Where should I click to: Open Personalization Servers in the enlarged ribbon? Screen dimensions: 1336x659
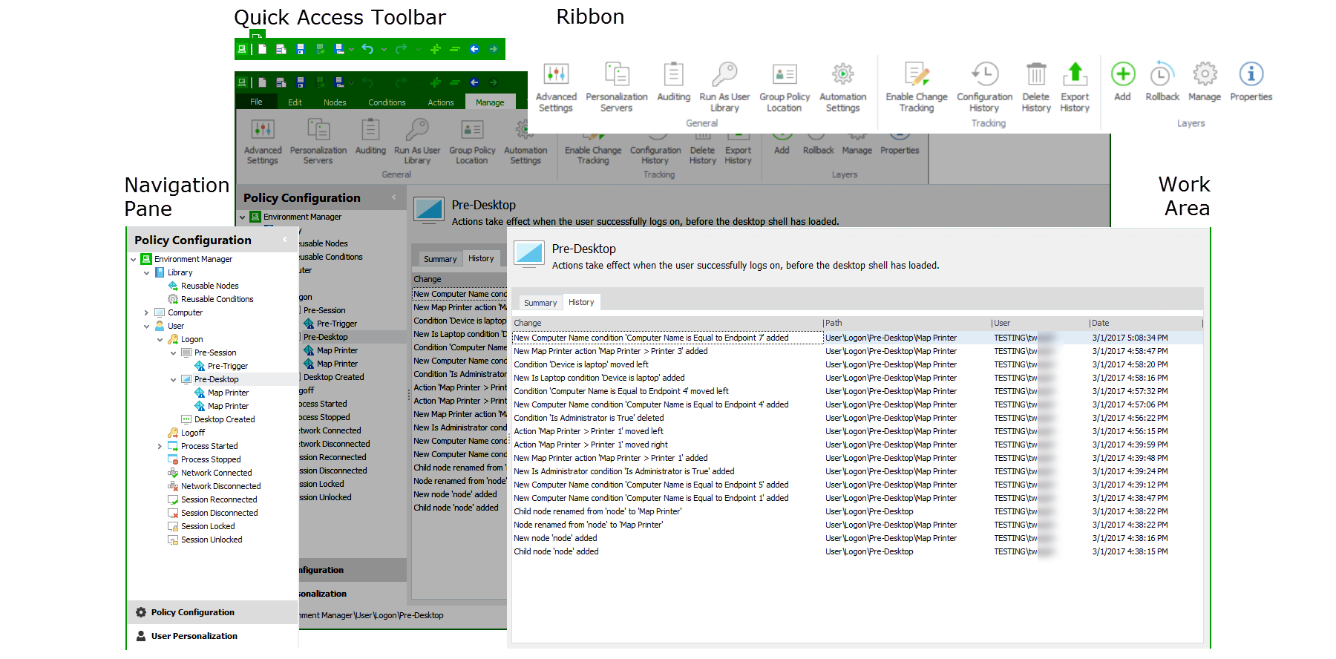(617, 88)
